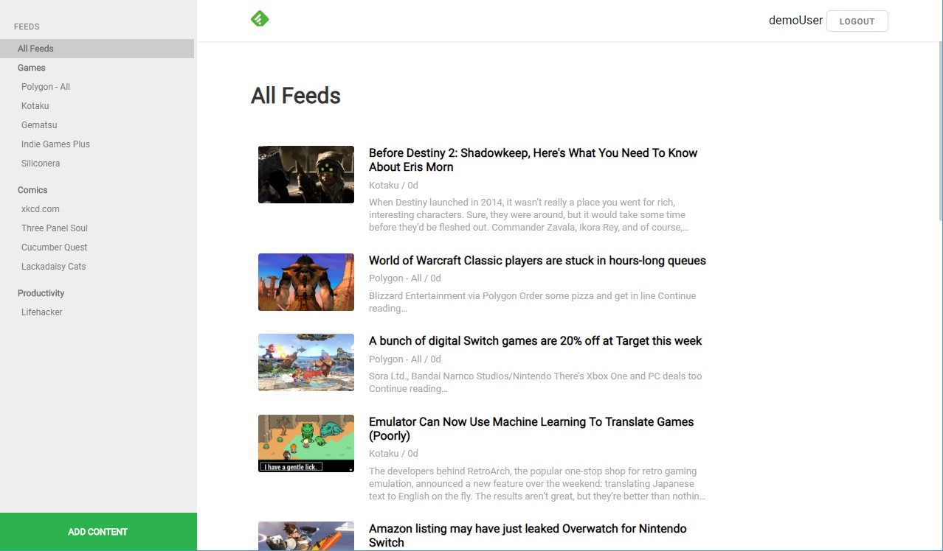This screenshot has height=551, width=943.
Task: Click the Emulator article thumbnail image
Action: pyautogui.click(x=306, y=443)
